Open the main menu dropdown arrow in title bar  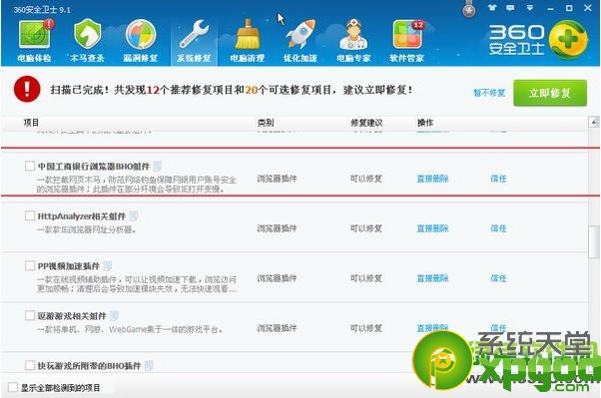pos(530,7)
